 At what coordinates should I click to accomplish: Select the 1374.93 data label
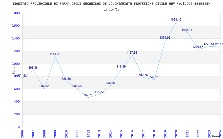[165, 38]
